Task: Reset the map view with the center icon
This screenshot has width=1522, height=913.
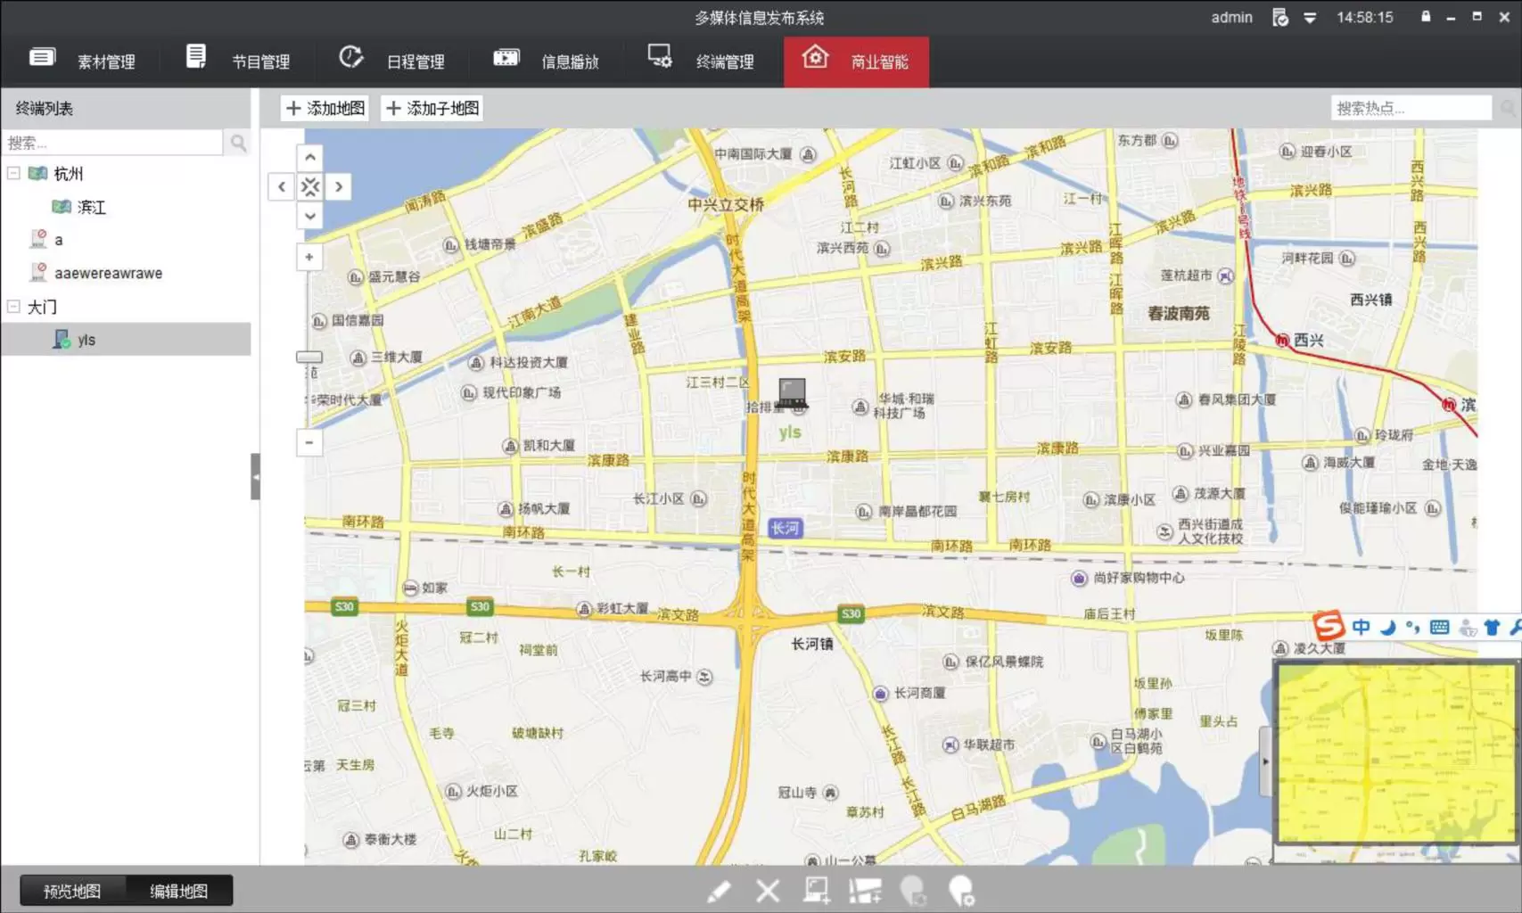Action: coord(309,187)
